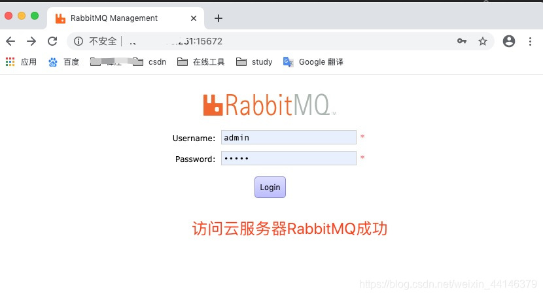Click the yellow minimize window button
The height and width of the screenshot is (296, 543).
pyautogui.click(x=22, y=16)
